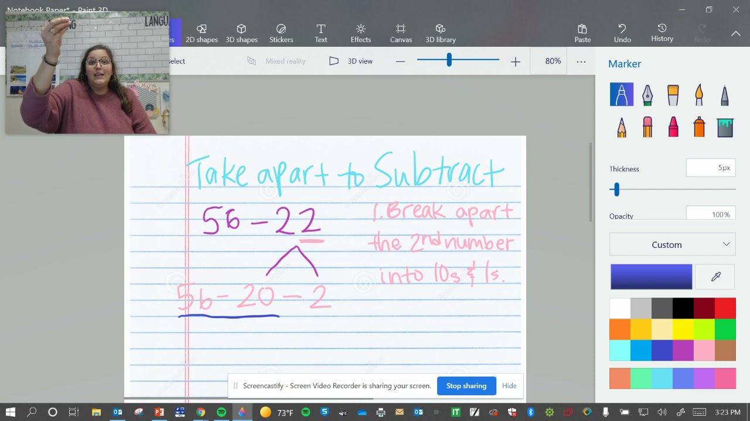Click the zoom slider handle

point(449,60)
